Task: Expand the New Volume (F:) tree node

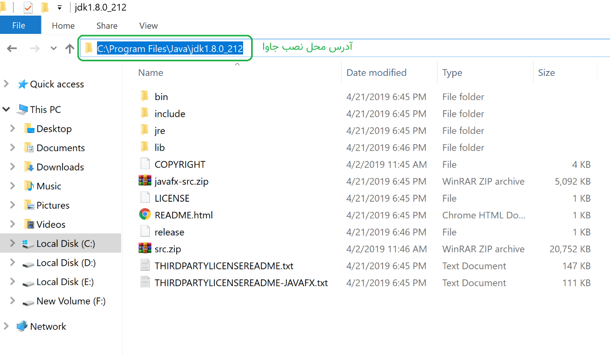Action: click(12, 301)
